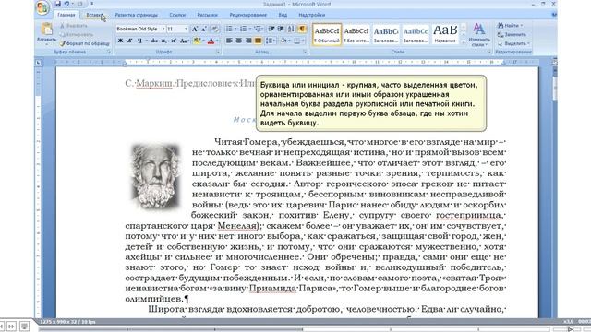Open the Надстройки ribbon tab

312,15
